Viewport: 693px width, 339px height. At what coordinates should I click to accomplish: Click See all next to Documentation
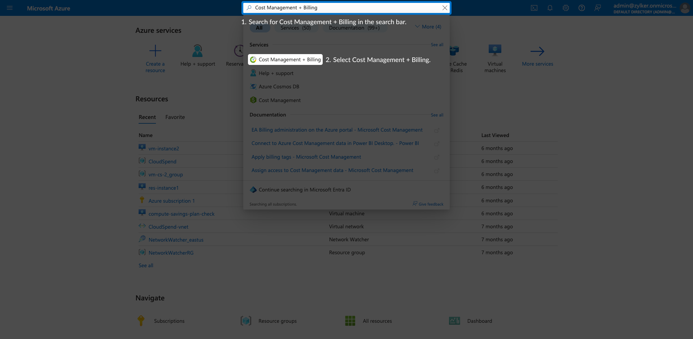tap(437, 115)
